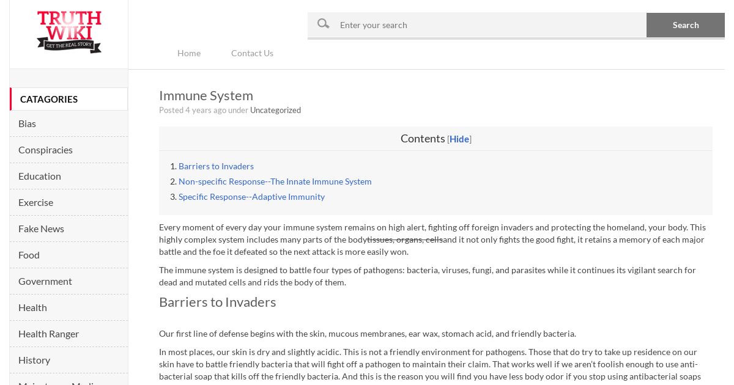Click the 'Barriers to Invaders' section heading

pos(218,302)
